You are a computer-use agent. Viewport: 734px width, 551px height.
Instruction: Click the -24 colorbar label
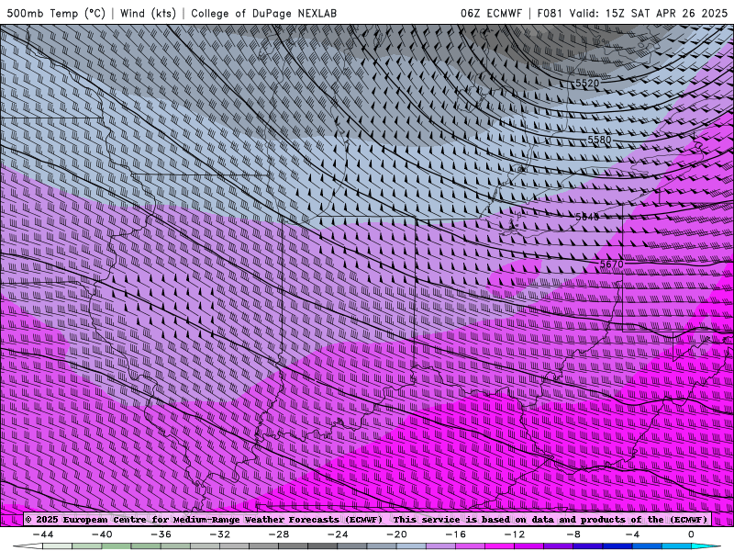(x=338, y=534)
